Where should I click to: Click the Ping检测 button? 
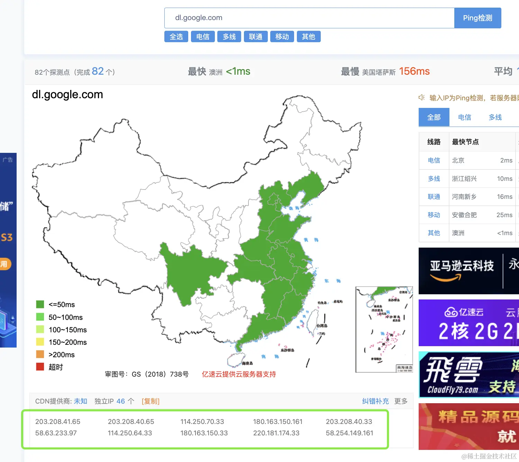(x=477, y=18)
